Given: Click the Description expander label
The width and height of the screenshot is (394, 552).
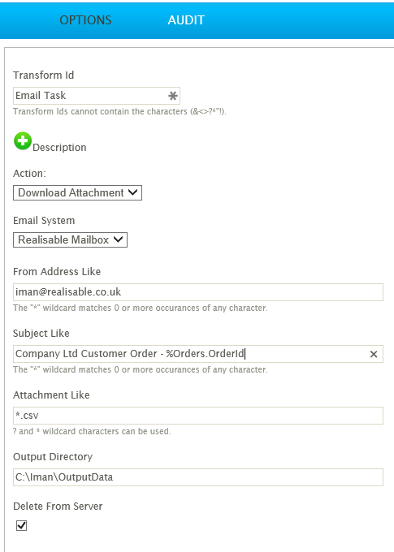Looking at the screenshot, I should pos(59,148).
